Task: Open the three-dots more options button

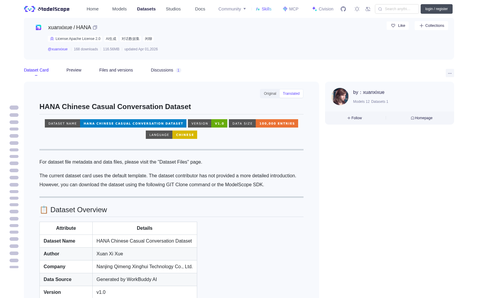Action: point(450,73)
